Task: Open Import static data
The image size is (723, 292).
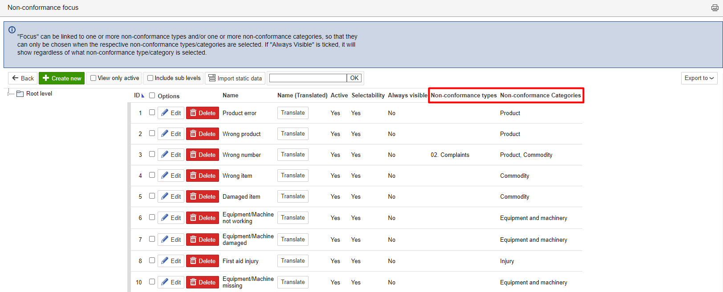Action: (x=235, y=78)
